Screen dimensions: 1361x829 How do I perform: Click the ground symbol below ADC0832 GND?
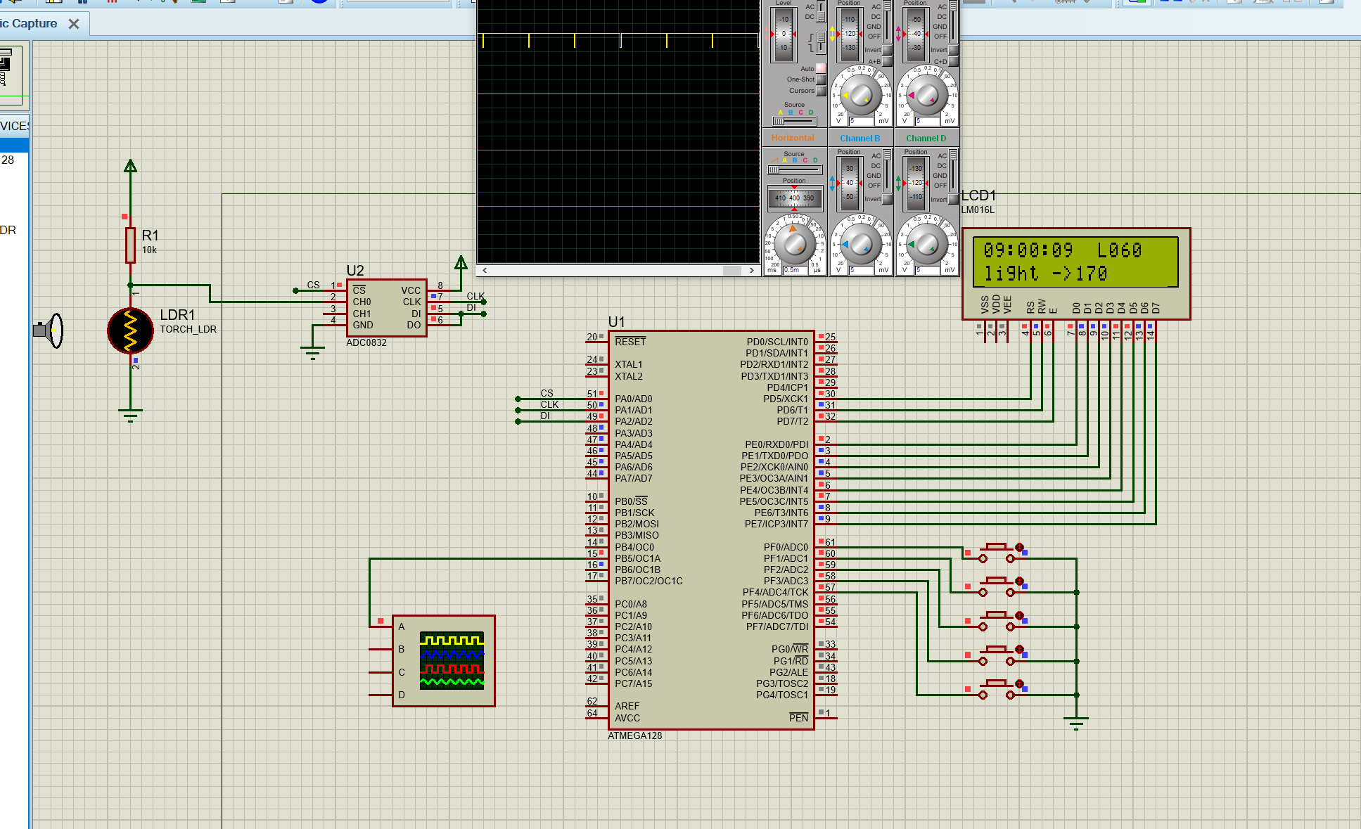coord(312,353)
